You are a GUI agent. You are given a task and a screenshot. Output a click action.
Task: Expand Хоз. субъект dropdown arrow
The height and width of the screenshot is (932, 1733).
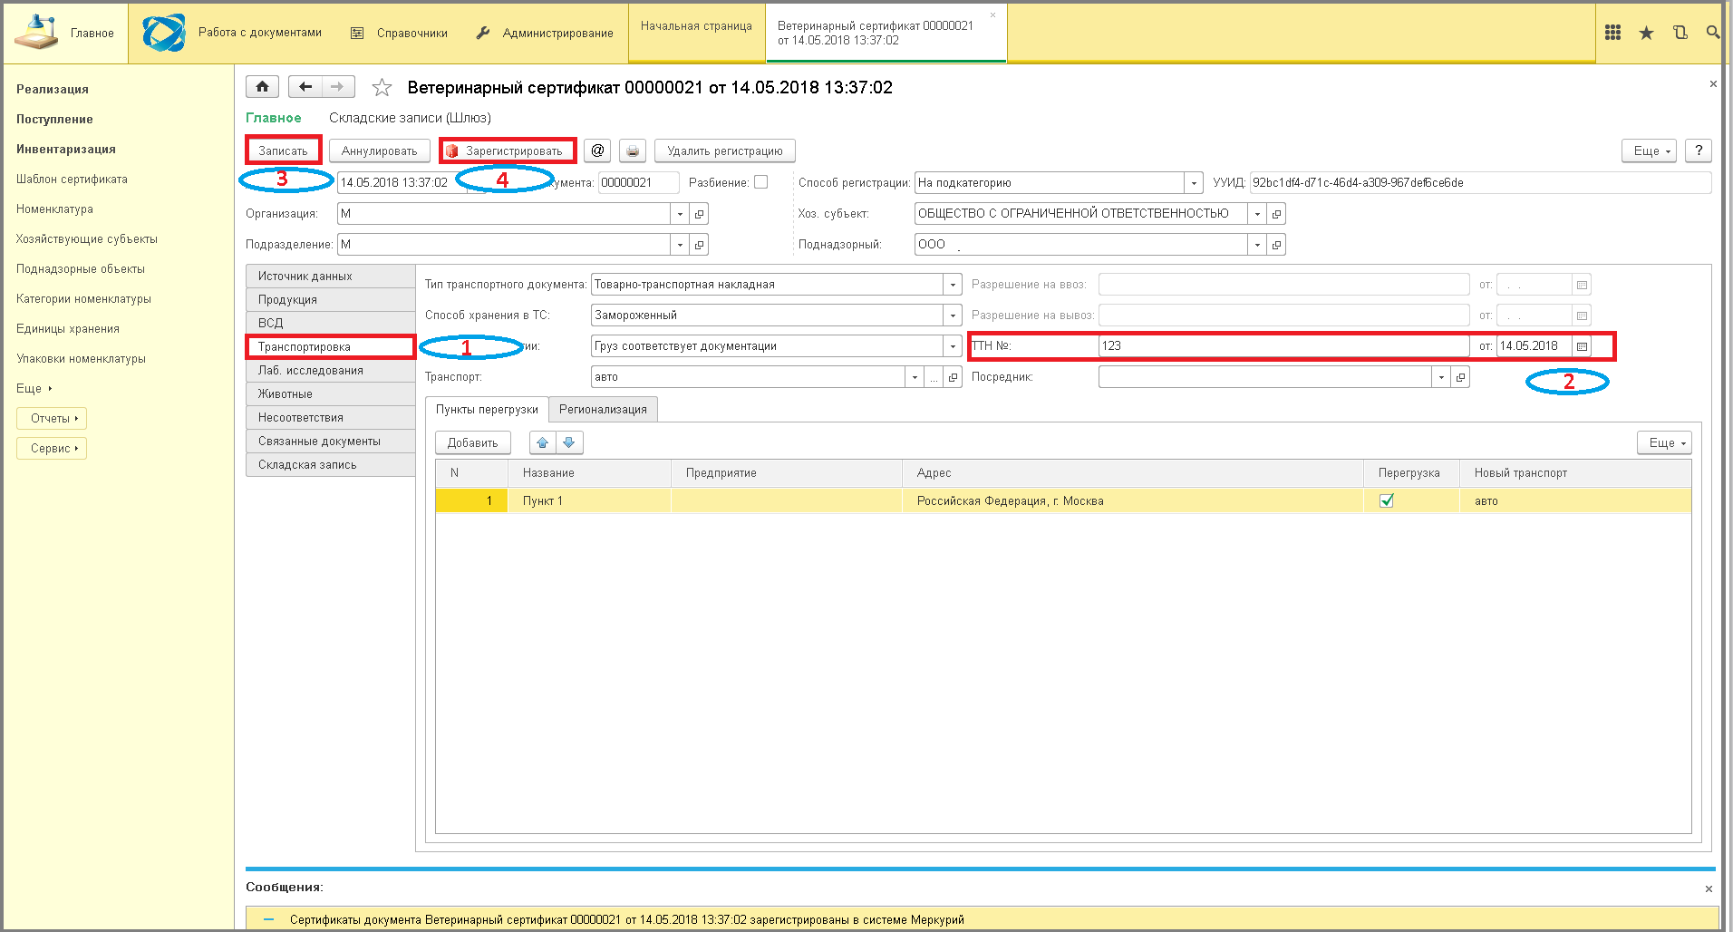click(1257, 214)
